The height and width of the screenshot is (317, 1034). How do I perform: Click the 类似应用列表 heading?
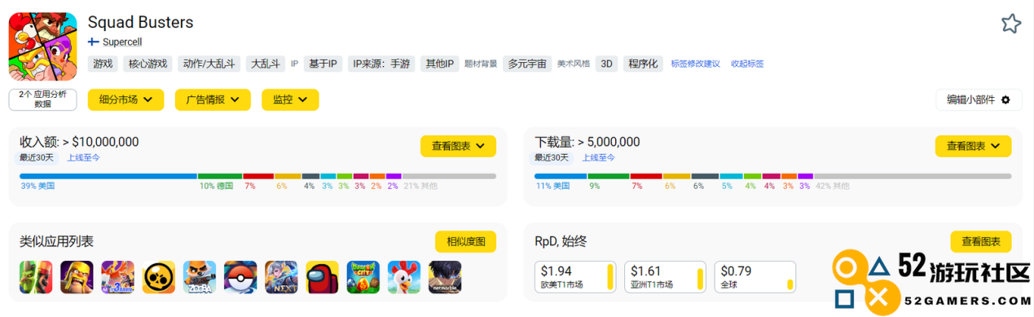pyautogui.click(x=56, y=241)
